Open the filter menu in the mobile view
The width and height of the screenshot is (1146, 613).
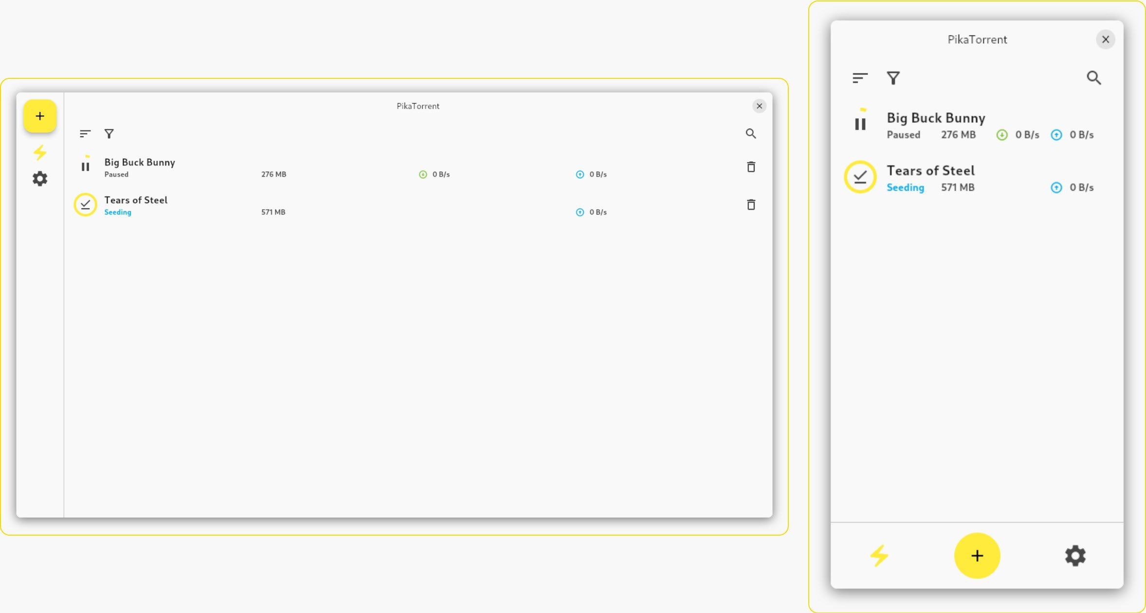click(x=893, y=78)
